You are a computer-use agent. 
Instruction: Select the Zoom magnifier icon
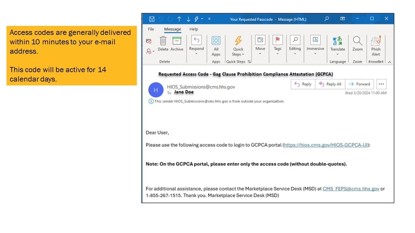coord(357,41)
